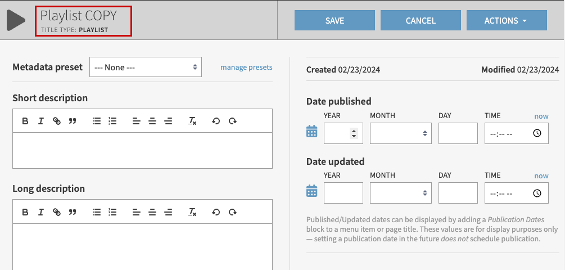This screenshot has width=565, height=270.
Task: Undo last edit in Short description
Action: click(216, 121)
